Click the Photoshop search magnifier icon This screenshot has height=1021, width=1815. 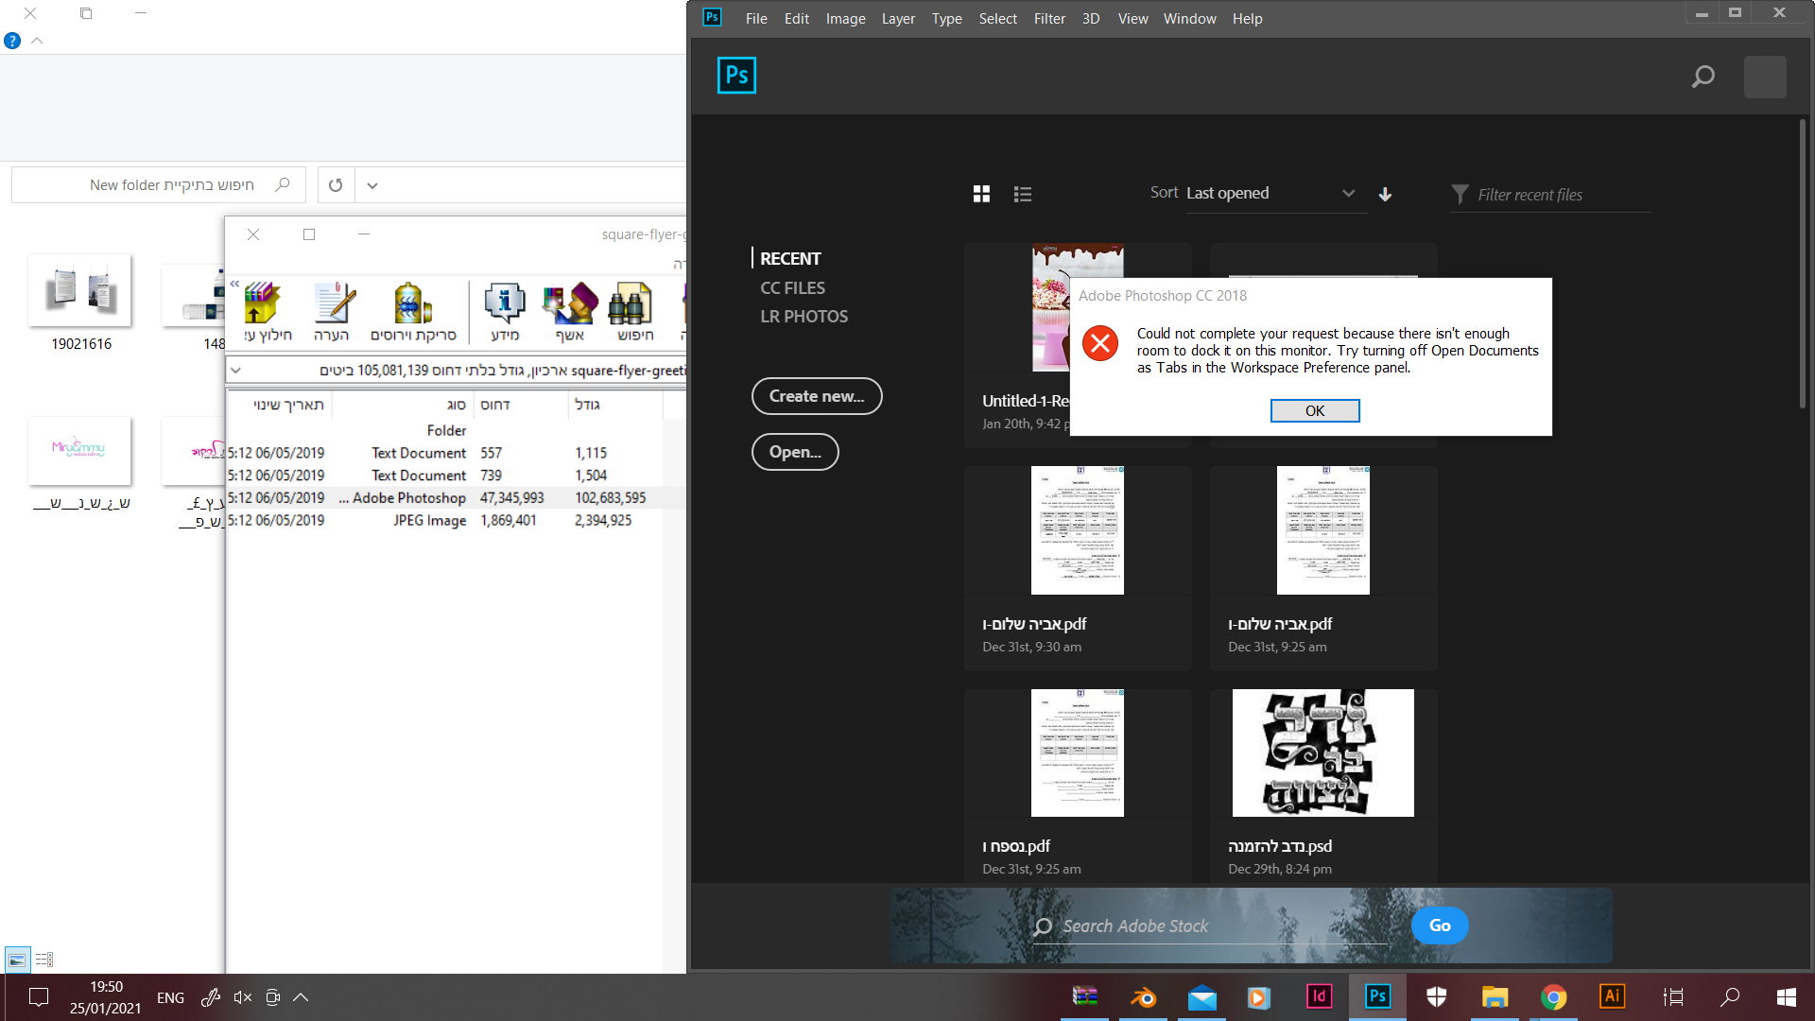(1703, 77)
